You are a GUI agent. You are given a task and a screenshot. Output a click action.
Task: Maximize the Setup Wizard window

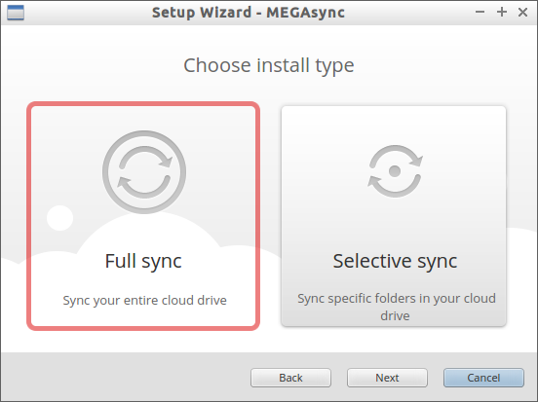point(502,13)
